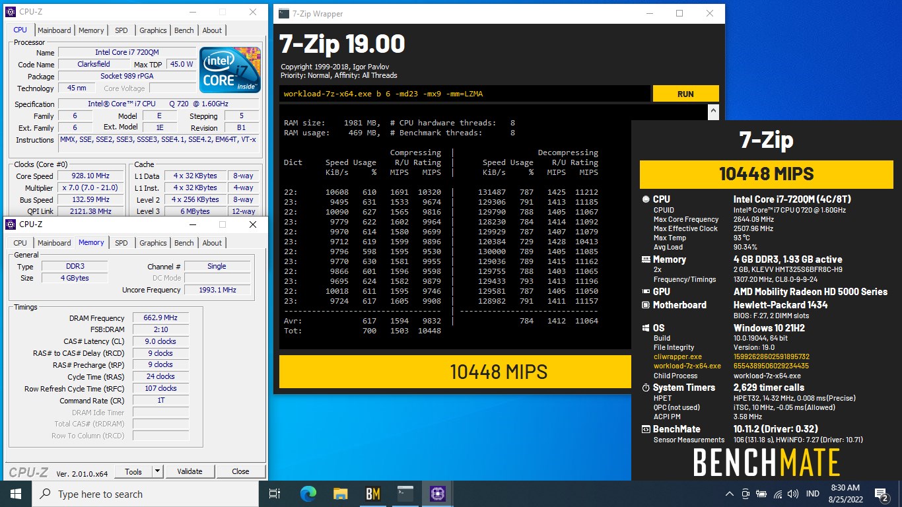Click the CPU-Z title icon of processor window

[x=11, y=12]
